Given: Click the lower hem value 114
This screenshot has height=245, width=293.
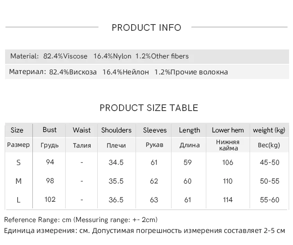Looking at the screenshot, I should tap(228, 200).
